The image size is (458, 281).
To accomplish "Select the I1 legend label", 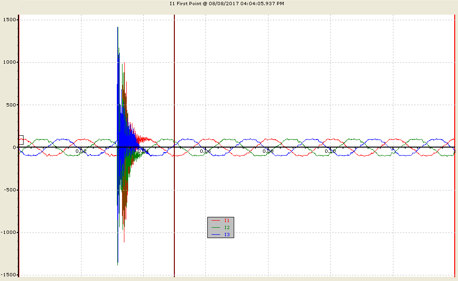I will tap(227, 221).
